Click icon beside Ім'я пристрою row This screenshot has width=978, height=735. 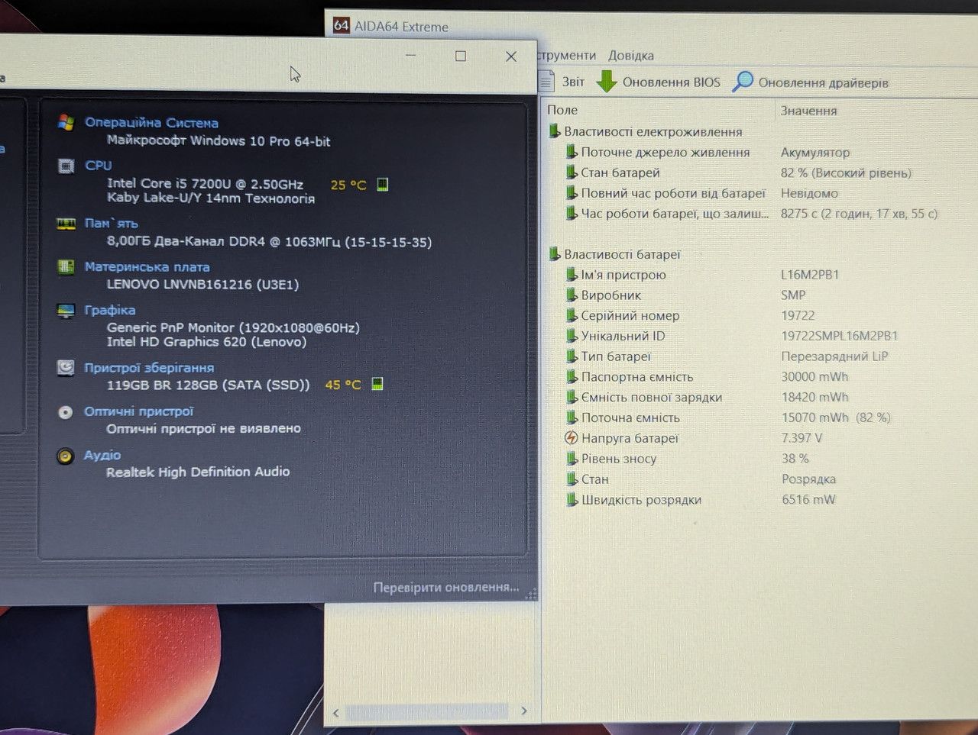pos(571,274)
